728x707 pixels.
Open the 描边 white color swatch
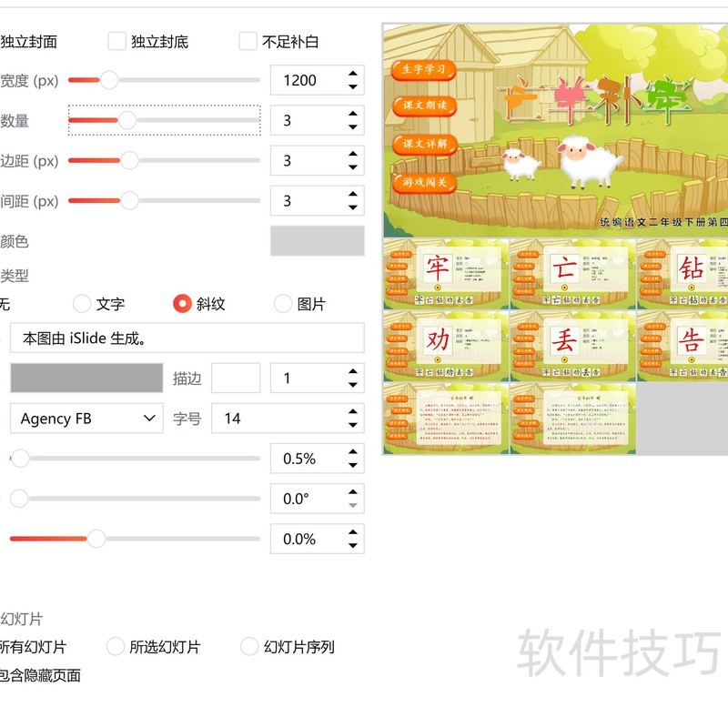(x=236, y=378)
